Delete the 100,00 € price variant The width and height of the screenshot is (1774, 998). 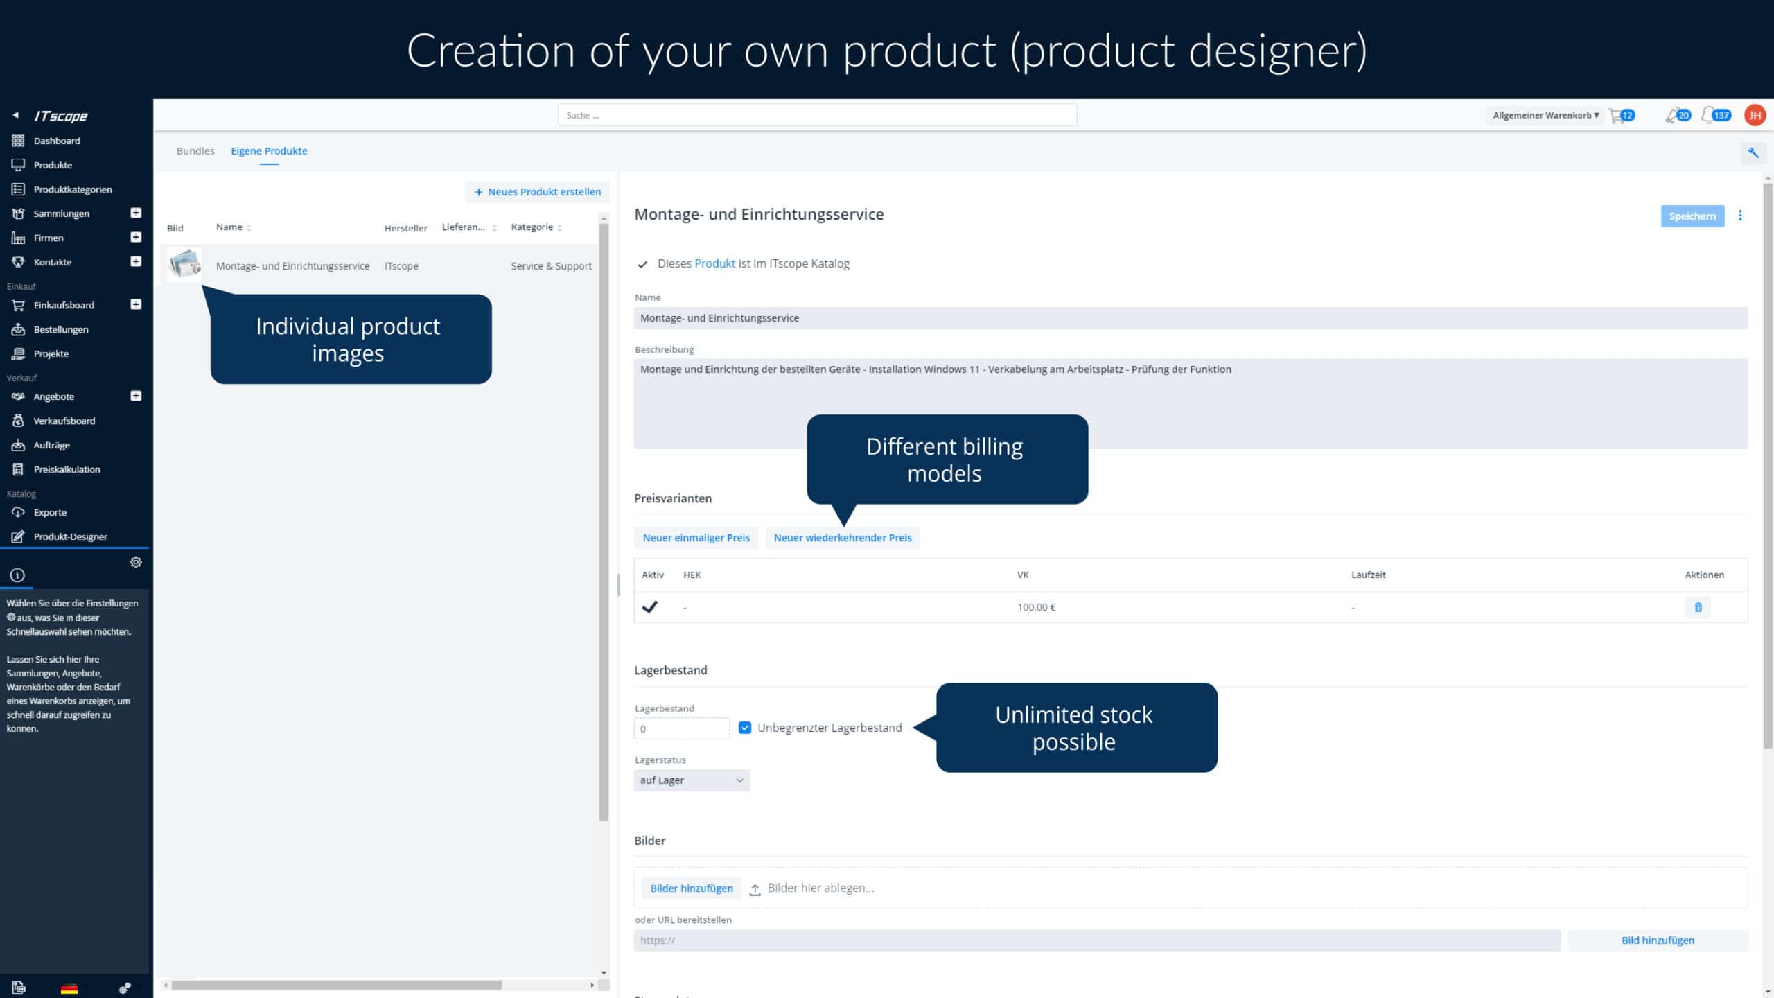click(x=1698, y=607)
